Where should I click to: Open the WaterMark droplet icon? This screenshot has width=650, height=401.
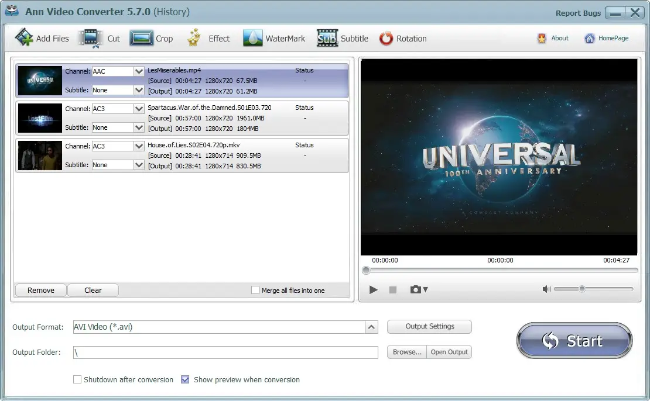tap(252, 37)
